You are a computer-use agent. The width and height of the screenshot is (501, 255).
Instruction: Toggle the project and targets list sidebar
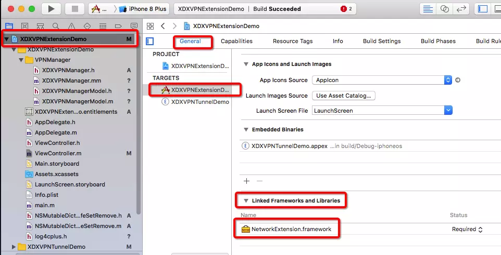[150, 42]
